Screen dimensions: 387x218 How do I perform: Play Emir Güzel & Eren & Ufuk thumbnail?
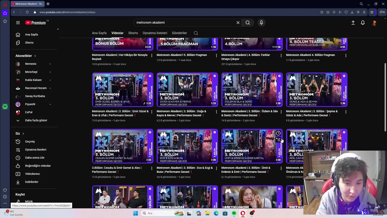[122, 90]
